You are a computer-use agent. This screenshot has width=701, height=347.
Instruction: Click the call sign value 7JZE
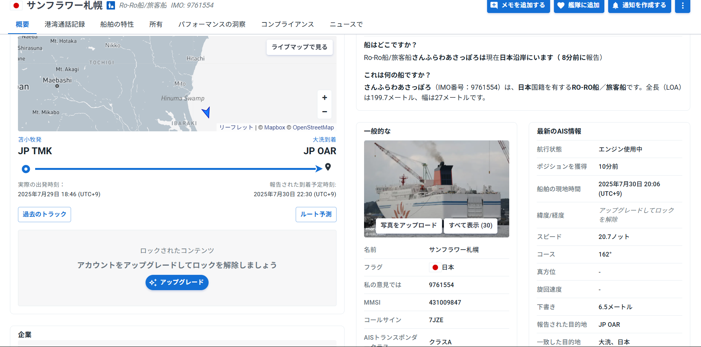click(436, 320)
